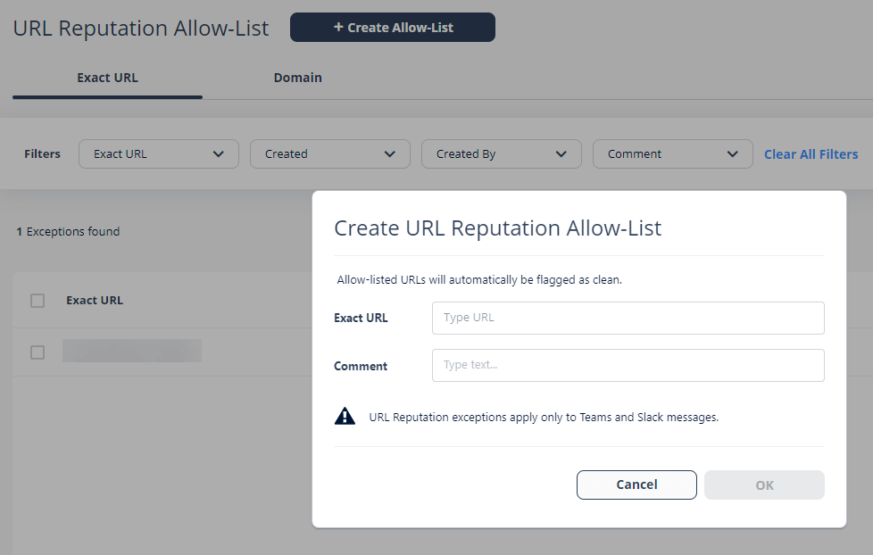873x555 pixels.
Task: Expand the Created filter dropdown
Action: point(330,153)
